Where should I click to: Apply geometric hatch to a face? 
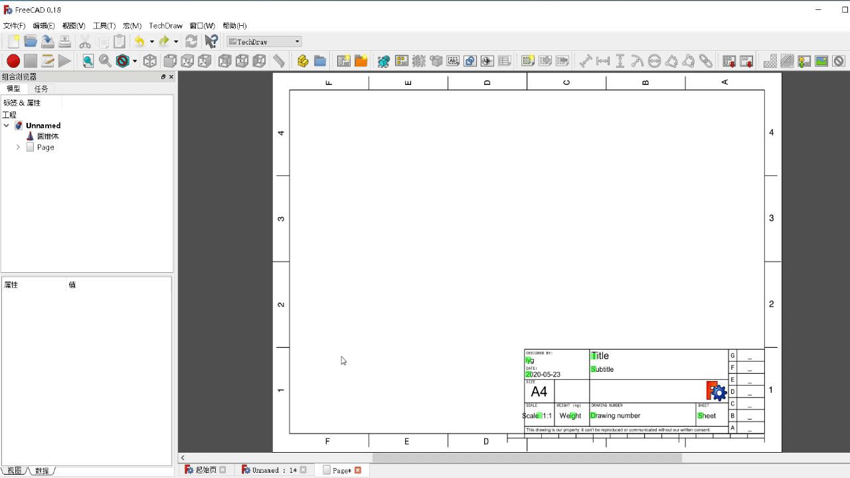pyautogui.click(x=788, y=61)
